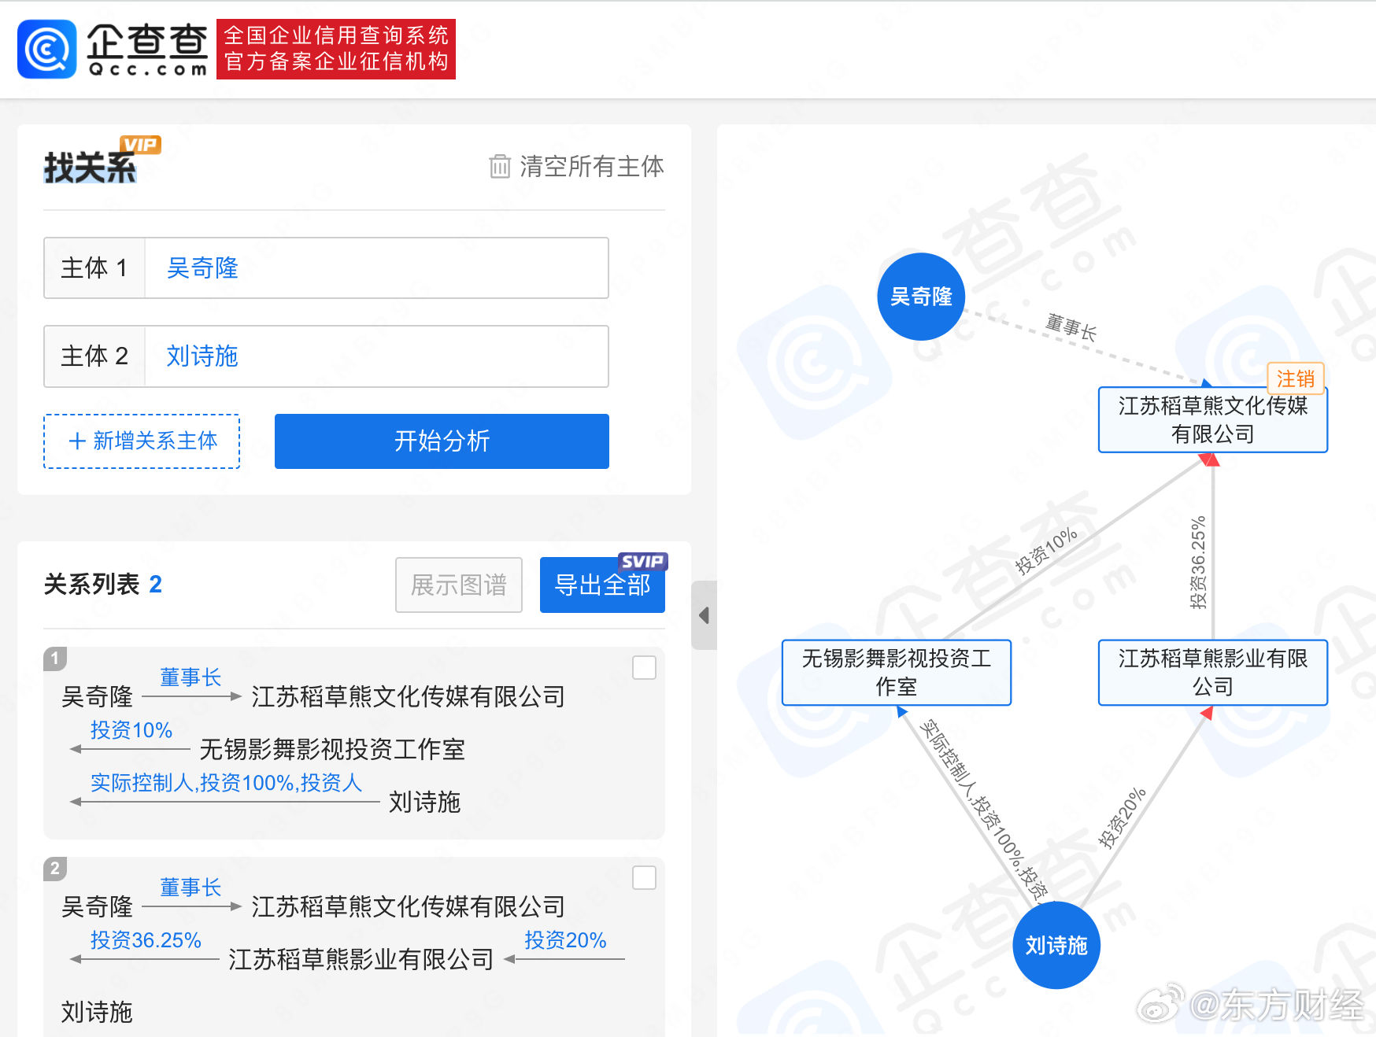Click 刘诗施 name ending relation 1
The image size is (1376, 1037).
(424, 802)
